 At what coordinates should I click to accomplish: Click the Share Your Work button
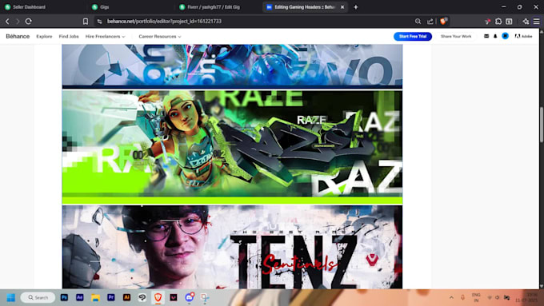pyautogui.click(x=456, y=37)
